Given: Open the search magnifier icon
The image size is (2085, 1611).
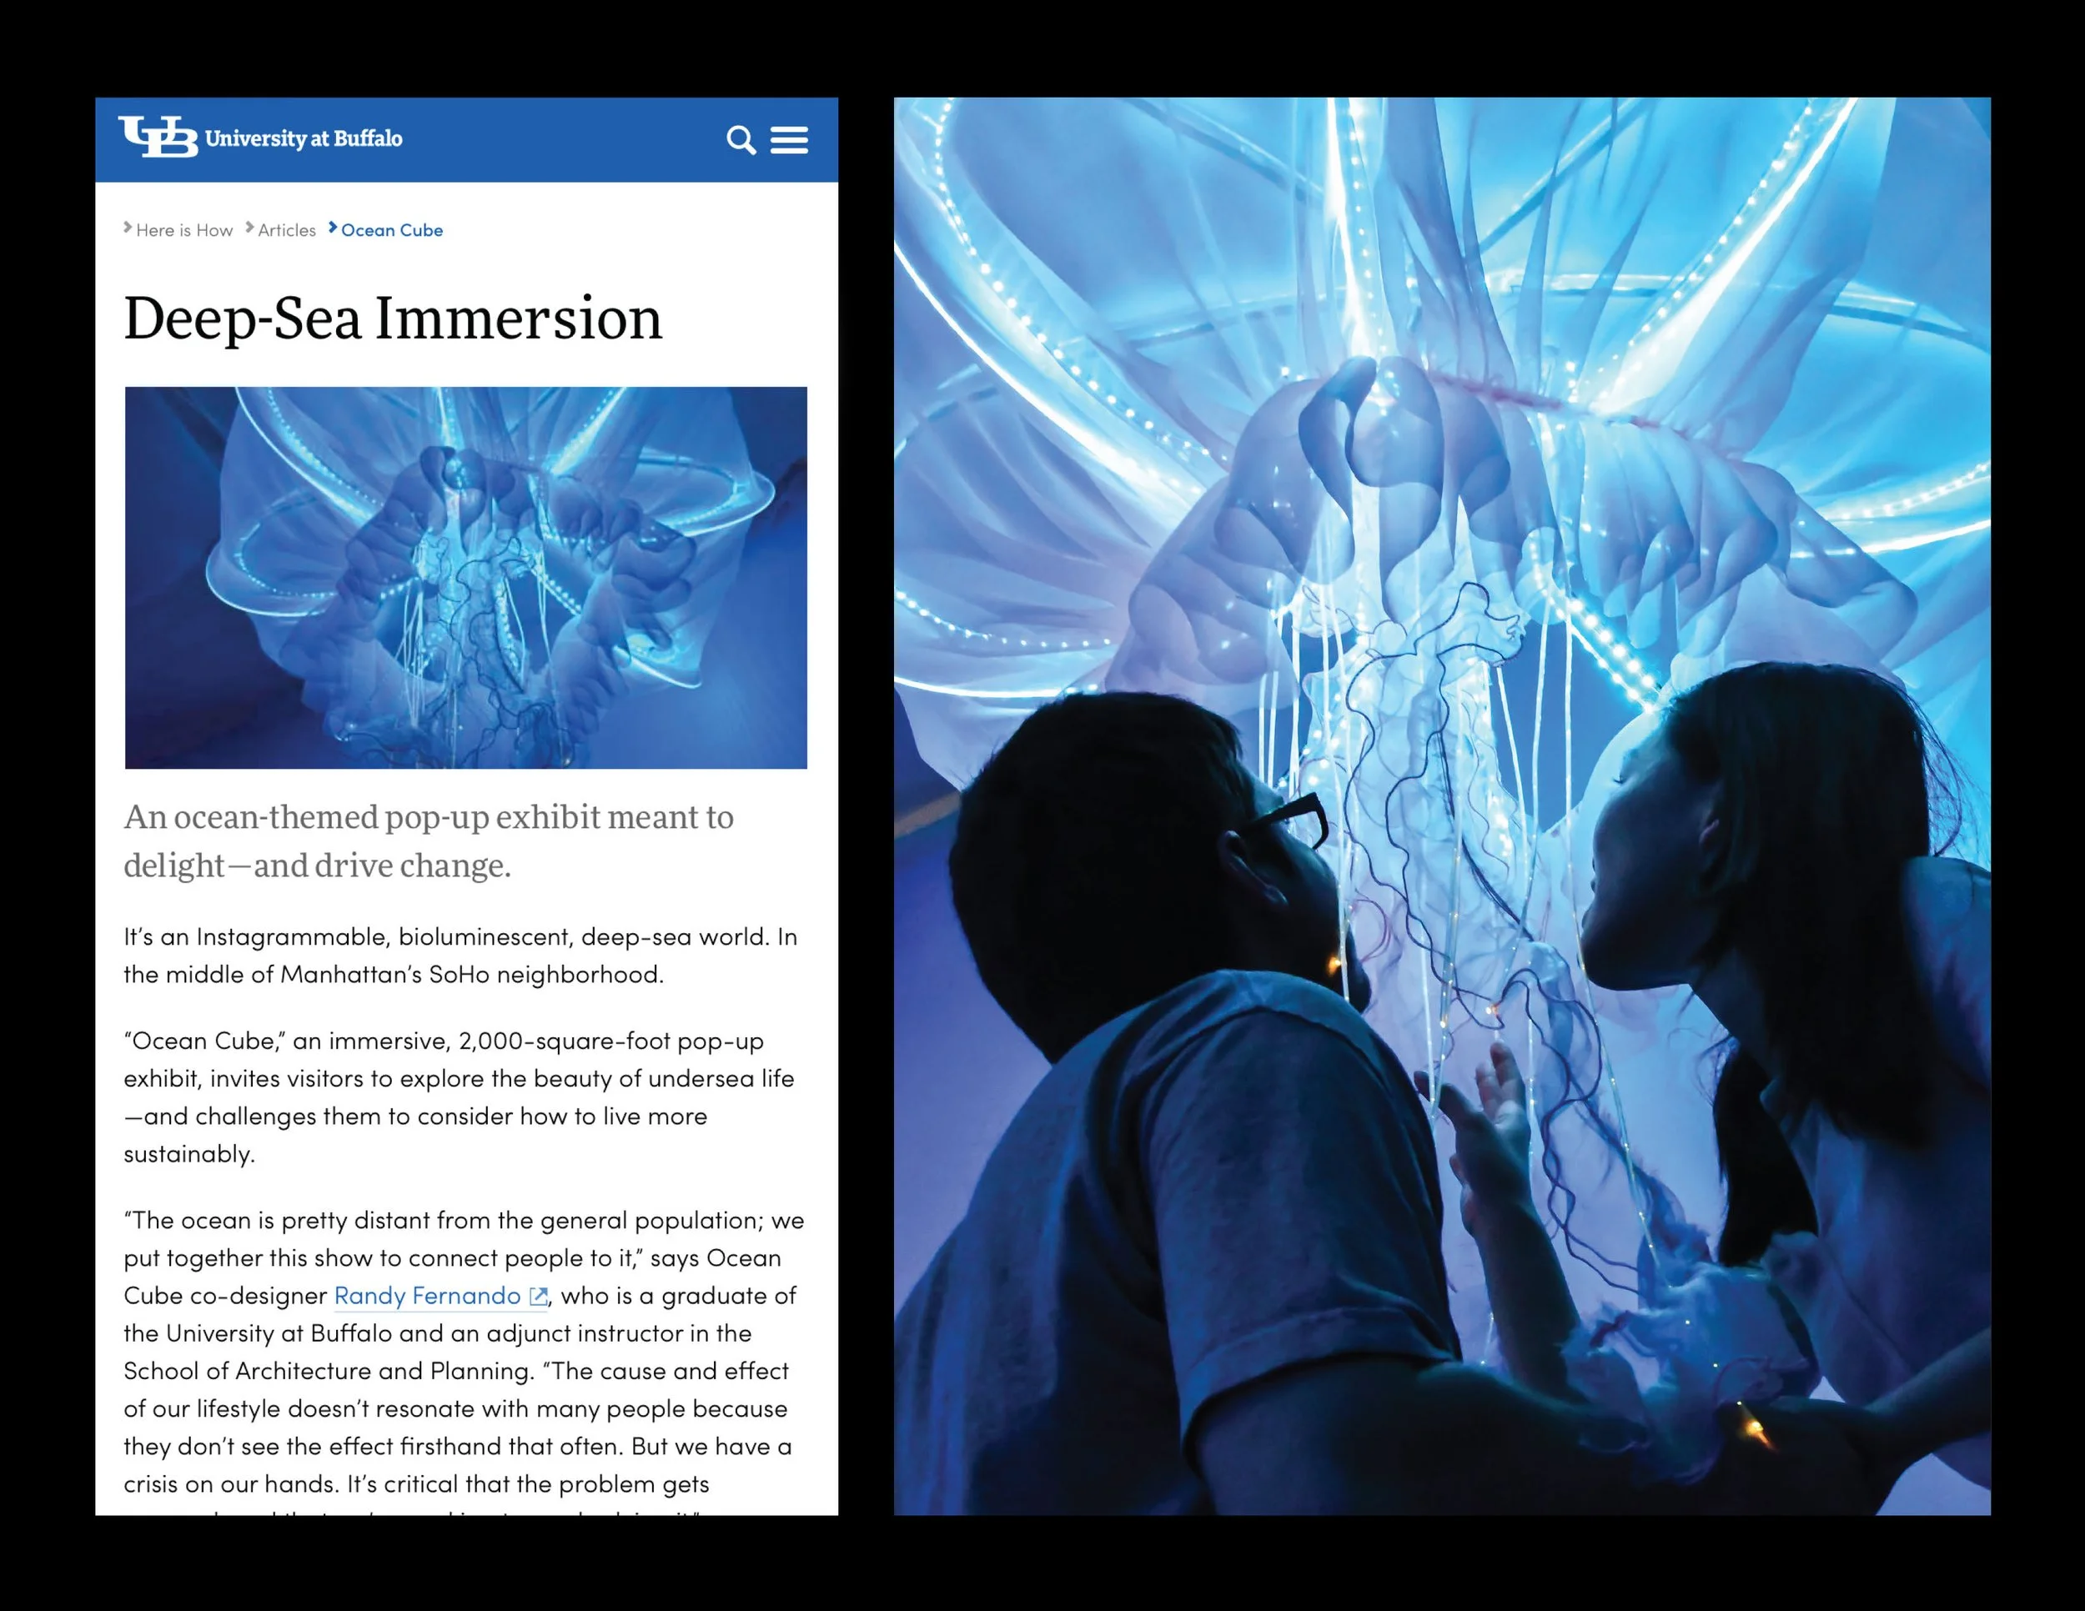Looking at the screenshot, I should click(741, 140).
